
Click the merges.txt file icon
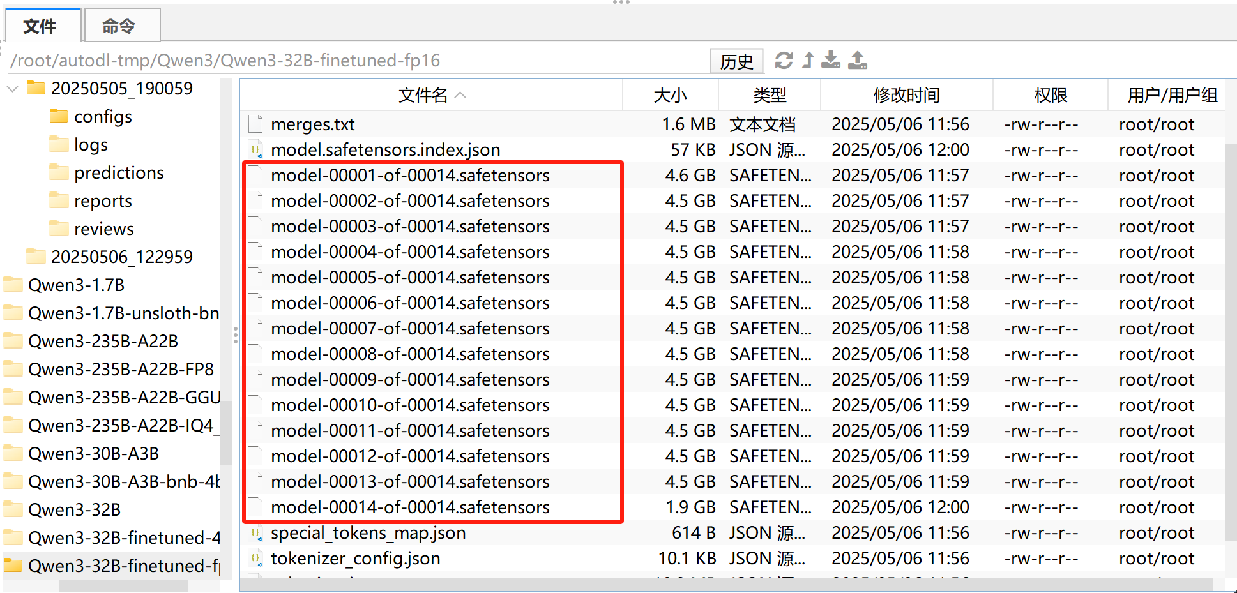(x=256, y=124)
